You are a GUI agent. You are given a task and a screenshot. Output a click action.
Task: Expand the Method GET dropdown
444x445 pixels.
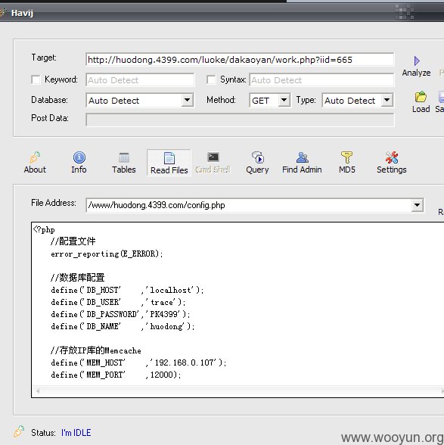tap(284, 100)
